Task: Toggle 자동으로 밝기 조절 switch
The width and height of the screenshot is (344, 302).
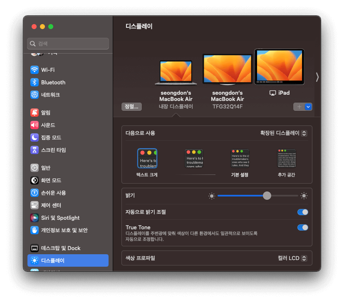Action: [x=303, y=212]
